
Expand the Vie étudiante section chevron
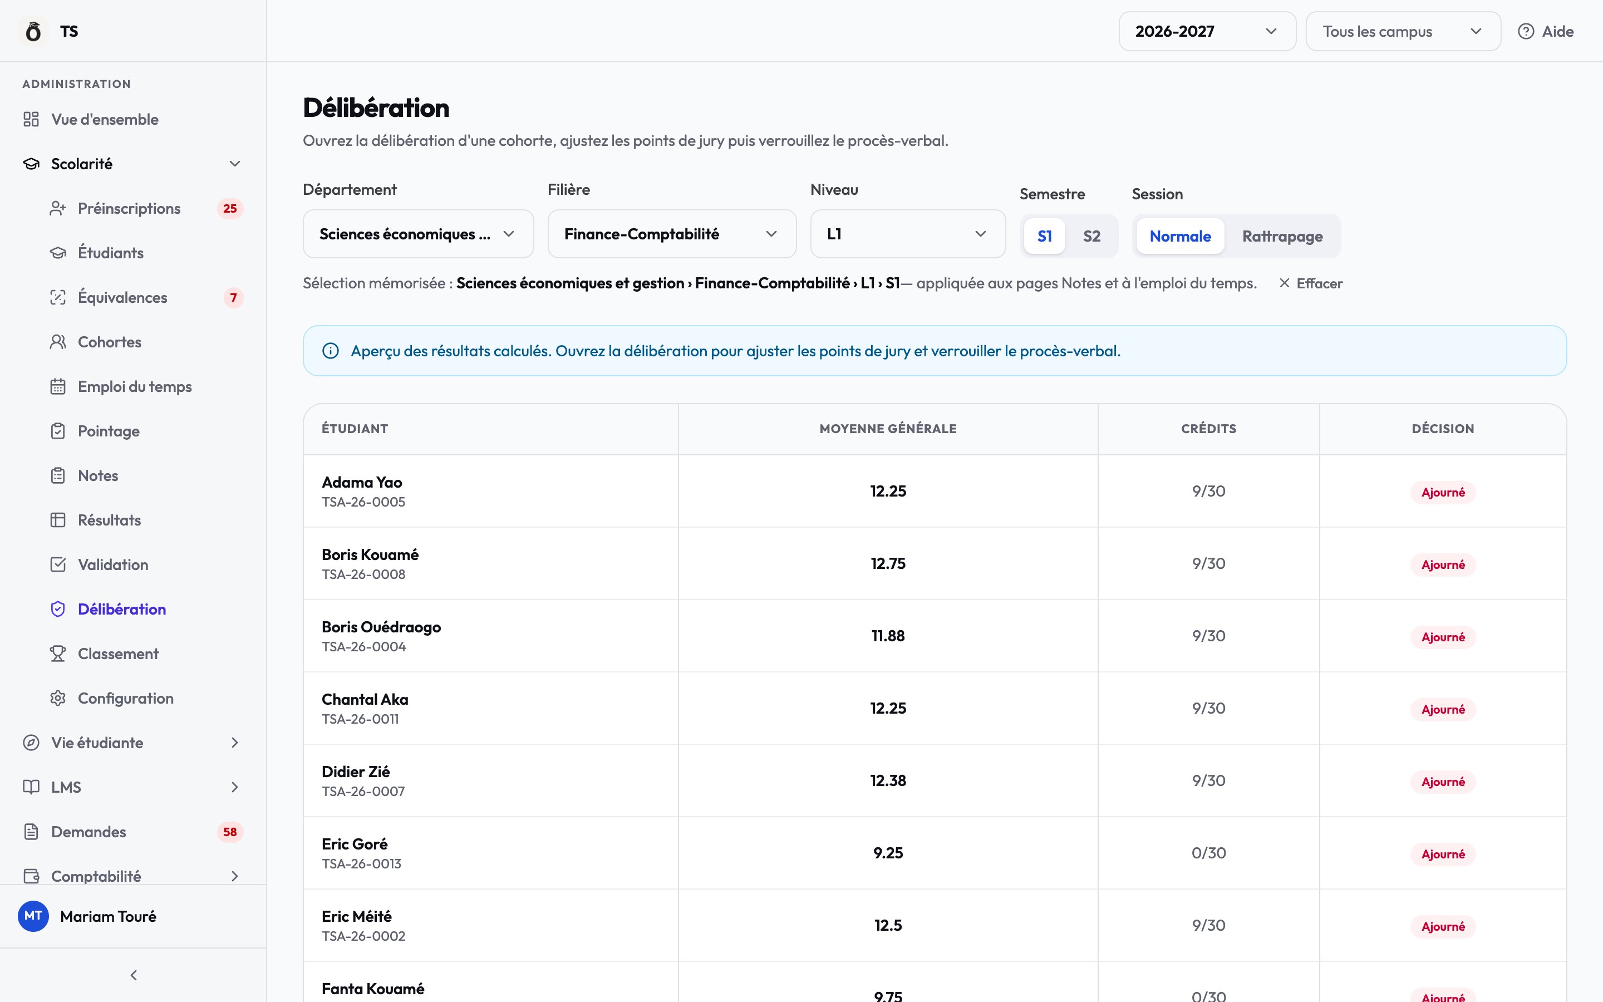click(234, 743)
